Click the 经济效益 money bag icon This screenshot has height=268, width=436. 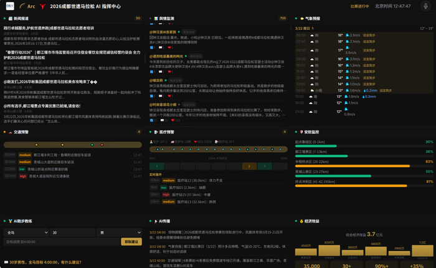pyautogui.click(x=301, y=221)
